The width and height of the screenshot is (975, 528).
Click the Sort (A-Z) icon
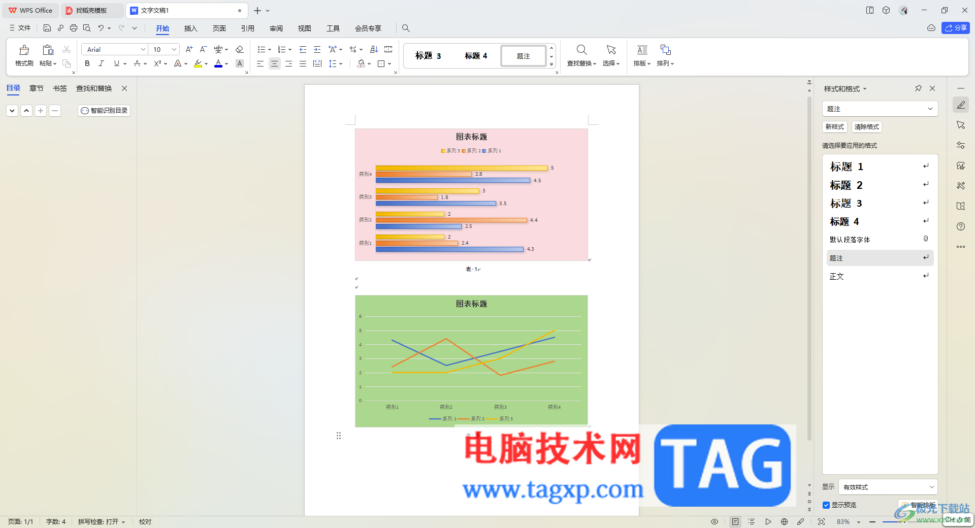pos(374,49)
